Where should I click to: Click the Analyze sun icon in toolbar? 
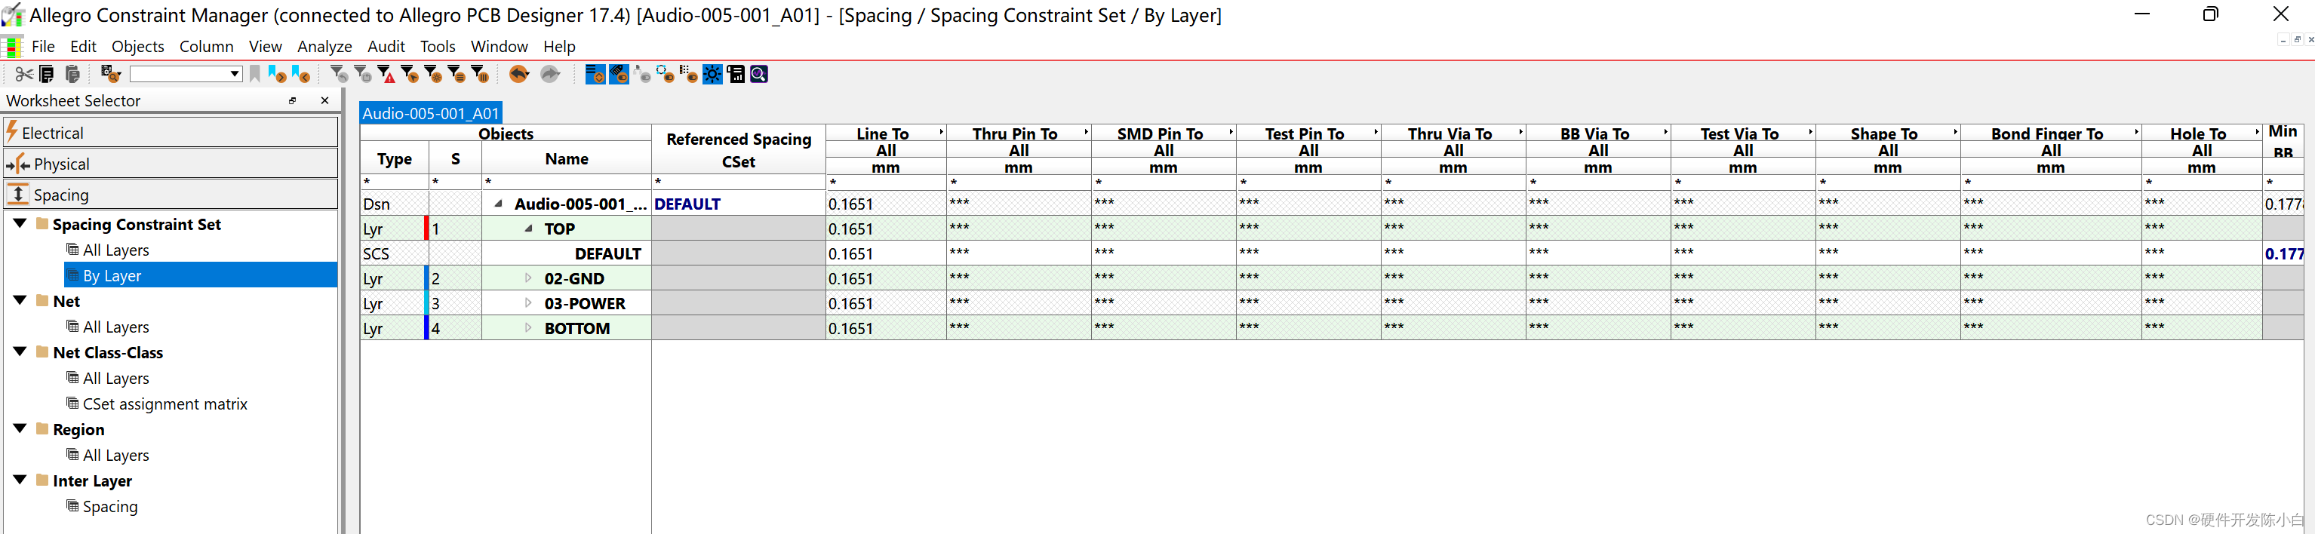pyautogui.click(x=712, y=74)
